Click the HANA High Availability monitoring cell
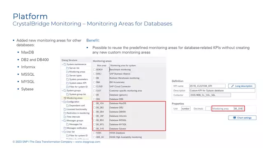 tap(126, 137)
